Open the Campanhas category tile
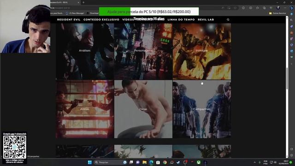 (x=202, y=109)
